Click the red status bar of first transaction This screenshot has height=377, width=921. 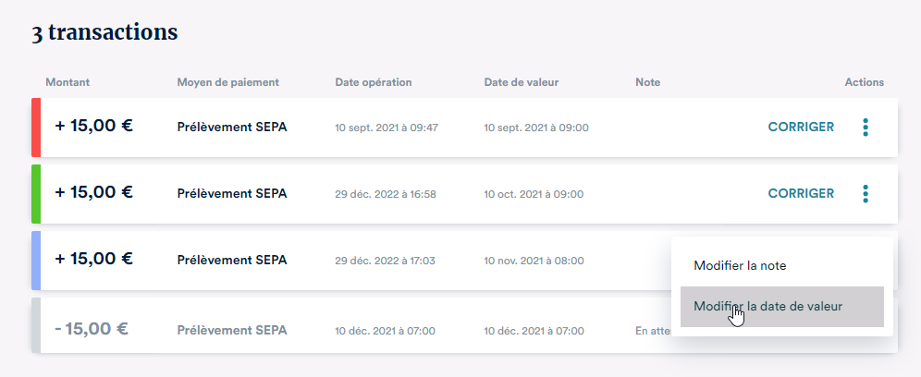coord(36,128)
